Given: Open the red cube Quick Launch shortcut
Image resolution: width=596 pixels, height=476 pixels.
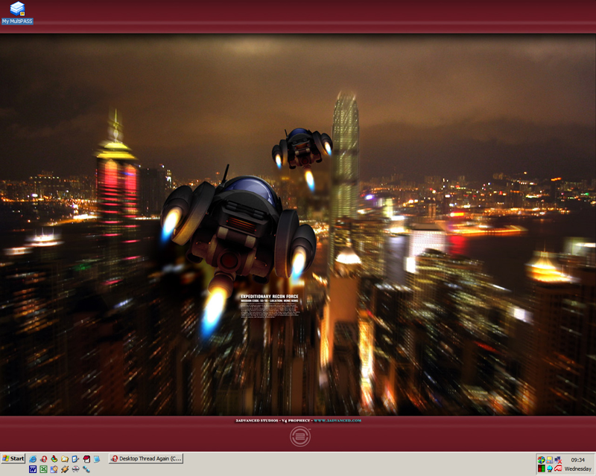Looking at the screenshot, I should coord(86,459).
